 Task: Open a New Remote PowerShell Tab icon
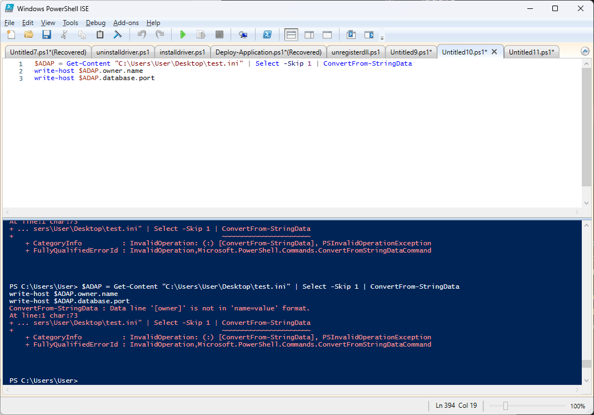243,34
